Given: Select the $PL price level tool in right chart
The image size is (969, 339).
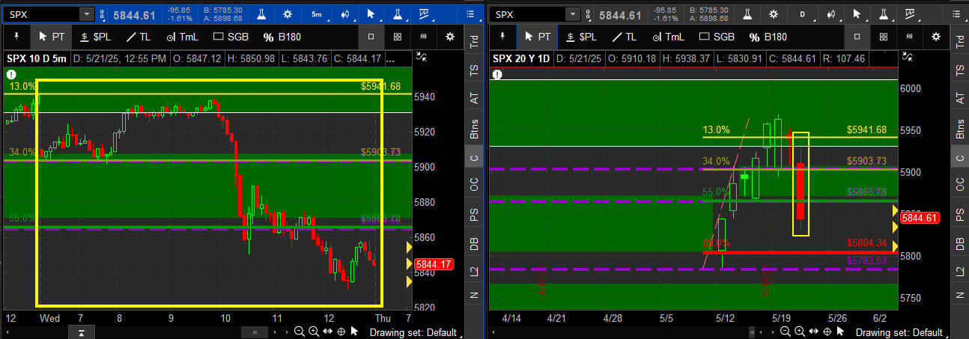Looking at the screenshot, I should click(580, 37).
